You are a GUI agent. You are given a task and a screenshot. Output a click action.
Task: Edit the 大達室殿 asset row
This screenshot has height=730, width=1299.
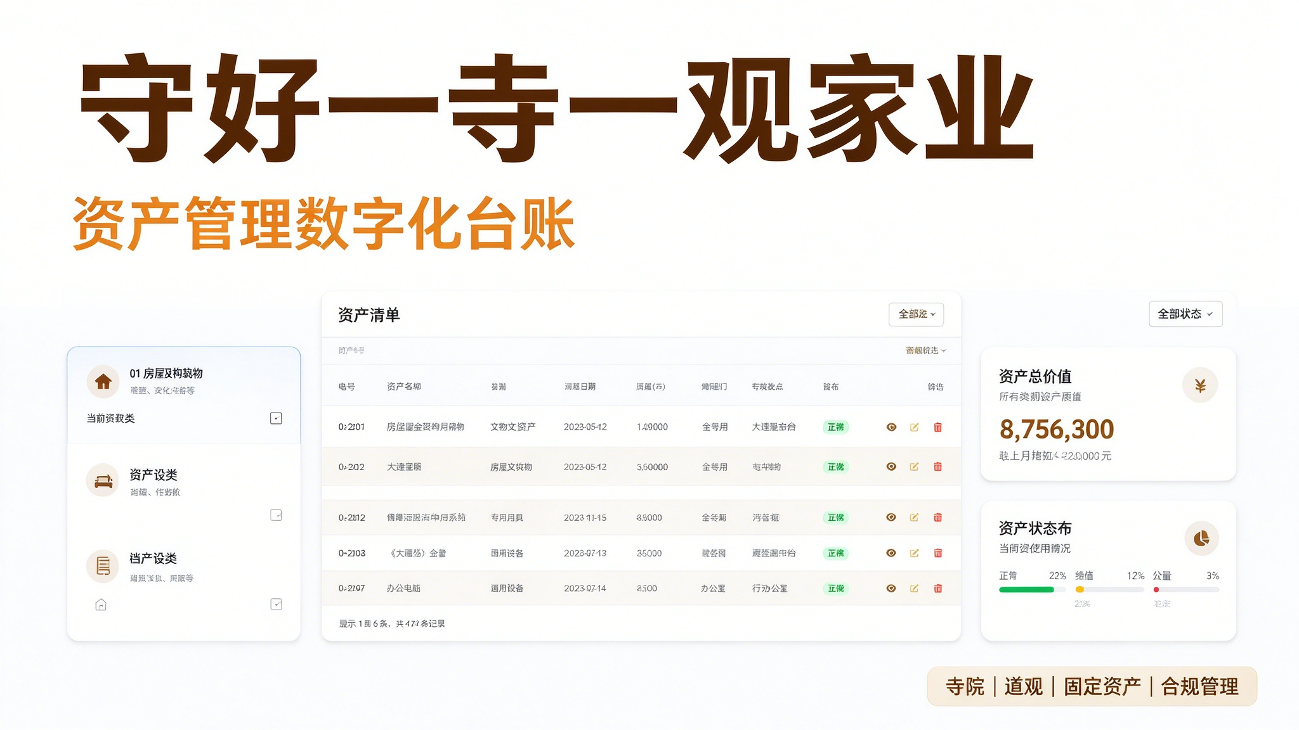[914, 467]
